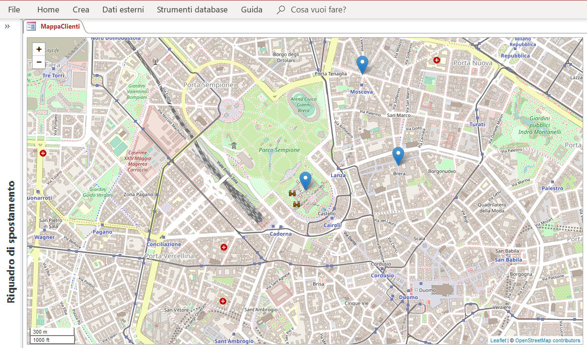Click the Giardini pubblici Indro Montanelli label

(x=540, y=125)
